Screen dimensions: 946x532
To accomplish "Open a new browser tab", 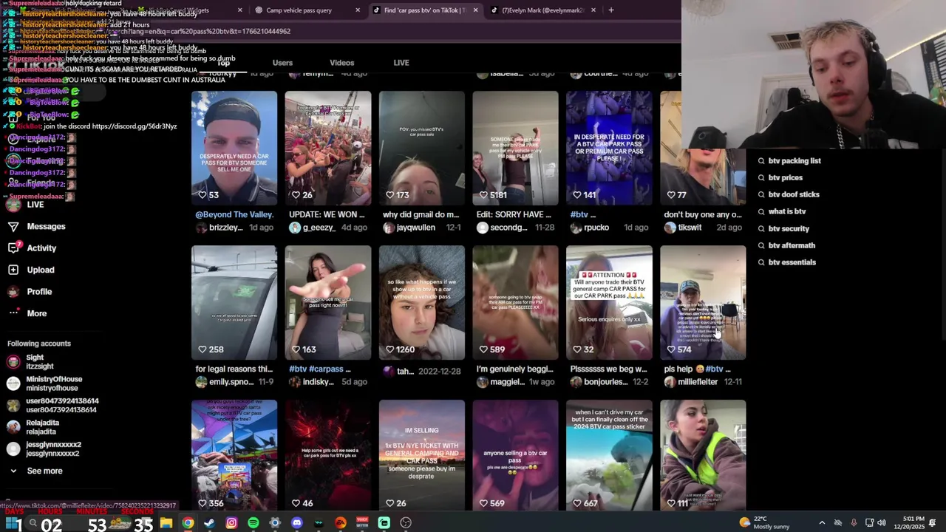I will (611, 10).
